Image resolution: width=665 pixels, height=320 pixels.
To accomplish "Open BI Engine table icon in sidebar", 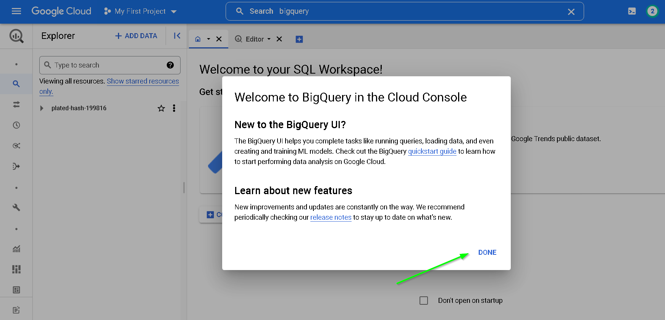I will pos(16,290).
